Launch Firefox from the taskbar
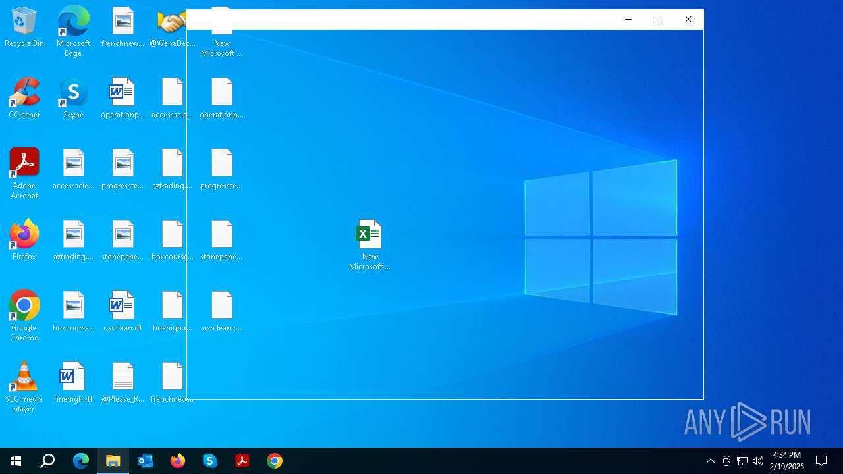Screen dimensions: 843x474 (x=178, y=461)
